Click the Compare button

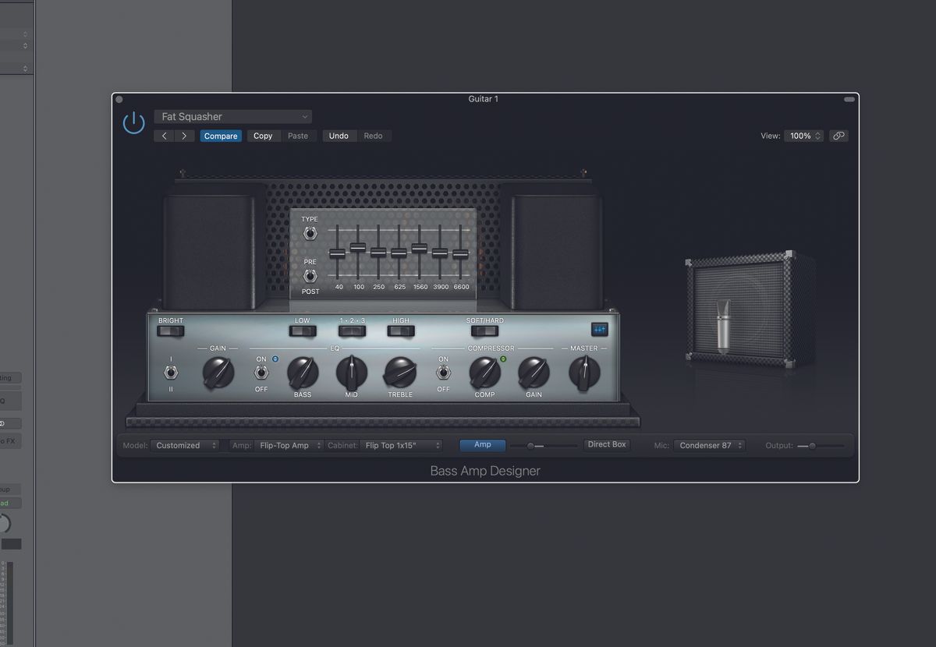221,135
